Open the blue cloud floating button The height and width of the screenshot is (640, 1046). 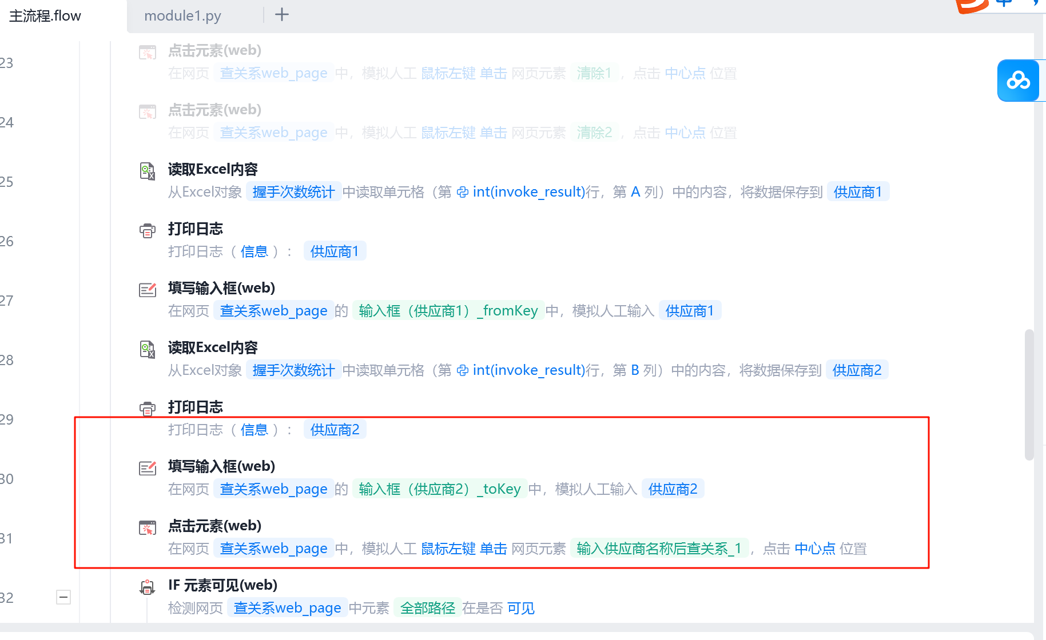[x=1018, y=81]
